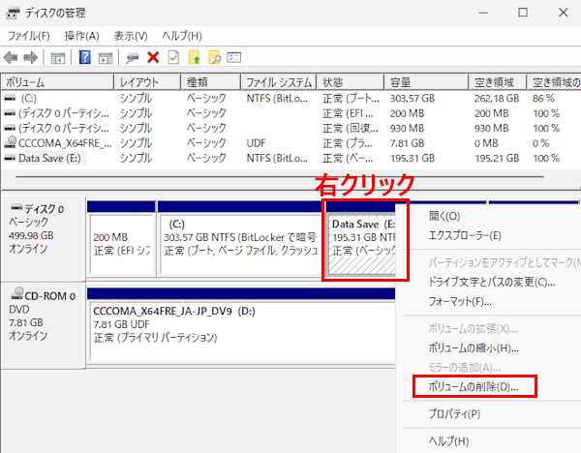Image resolution: width=581 pixels, height=453 pixels.
Task: Sort by レイアウト column header
Action: [x=147, y=82]
